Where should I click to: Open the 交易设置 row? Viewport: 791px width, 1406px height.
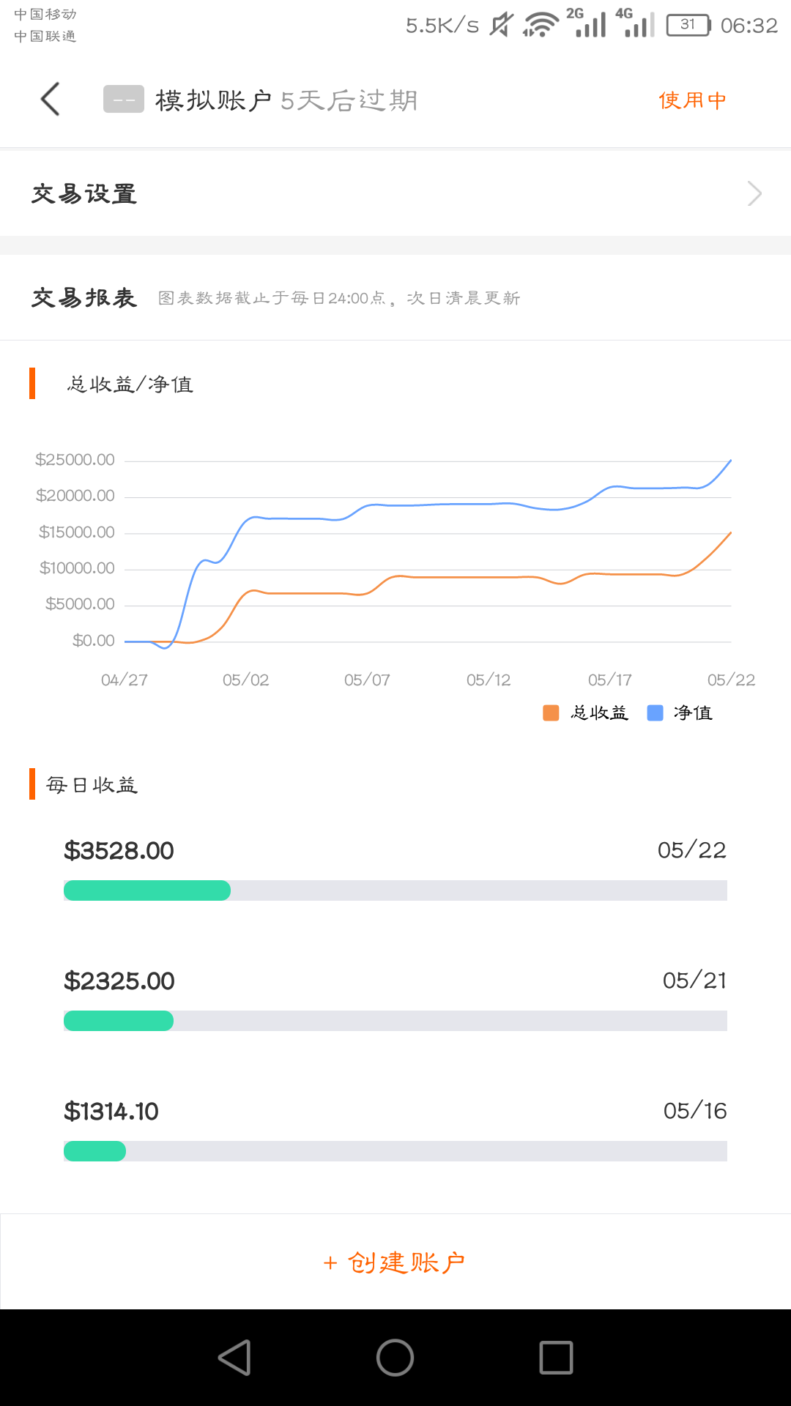pos(395,193)
